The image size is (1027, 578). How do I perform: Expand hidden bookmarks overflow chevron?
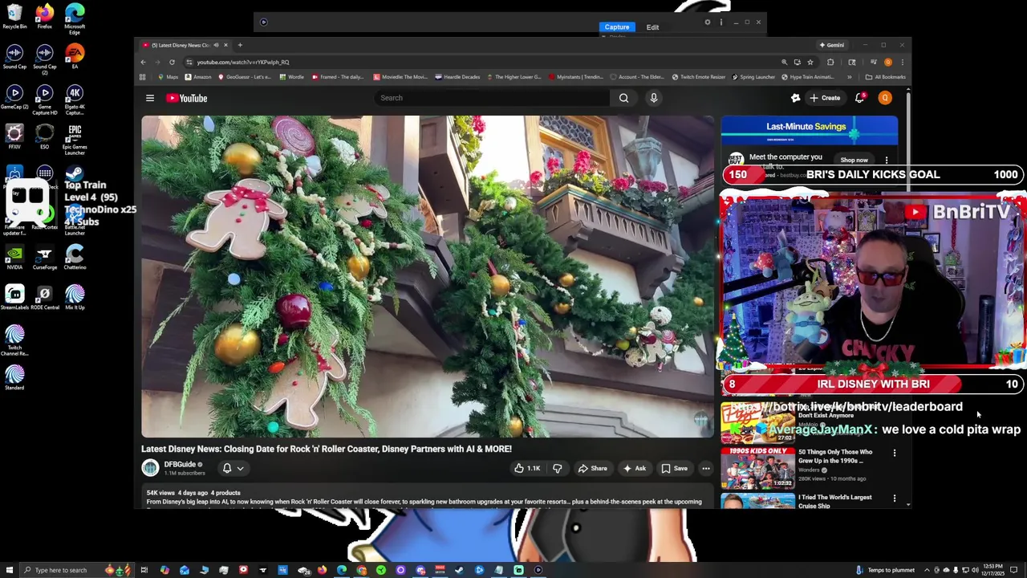pyautogui.click(x=849, y=77)
